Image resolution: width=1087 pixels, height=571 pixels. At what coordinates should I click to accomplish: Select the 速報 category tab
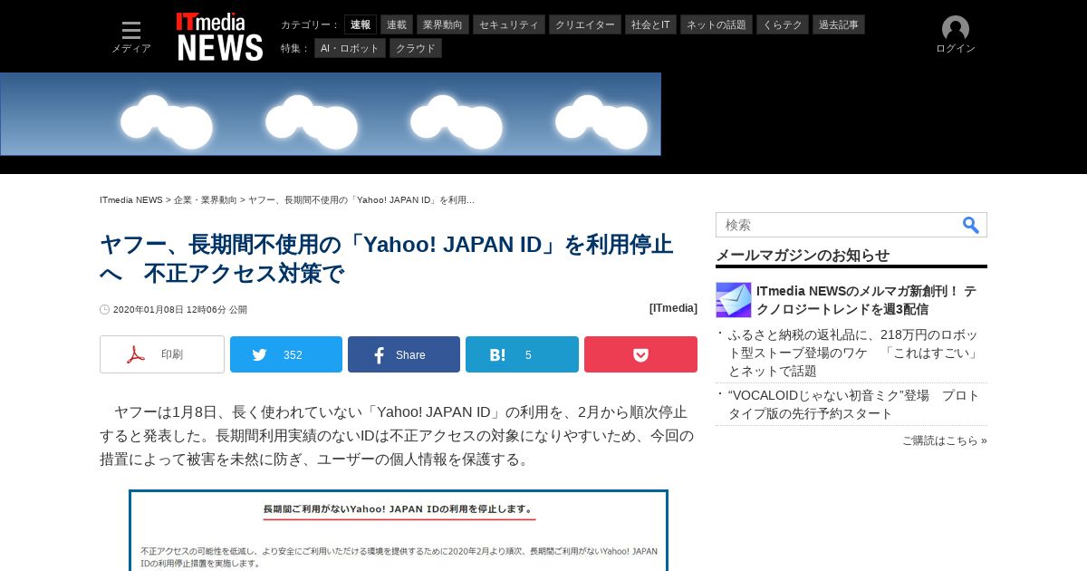pyautogui.click(x=361, y=24)
